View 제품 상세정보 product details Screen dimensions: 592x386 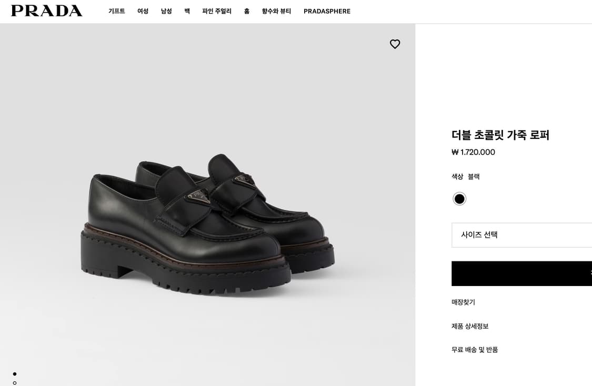(469, 326)
